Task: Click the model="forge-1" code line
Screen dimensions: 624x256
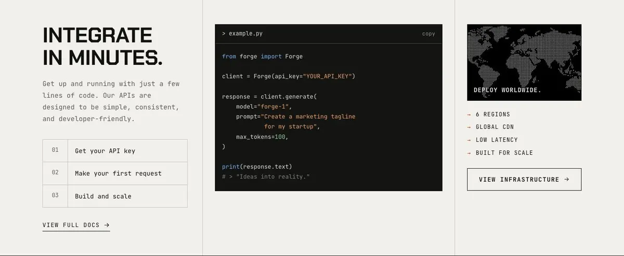Action: (x=264, y=106)
